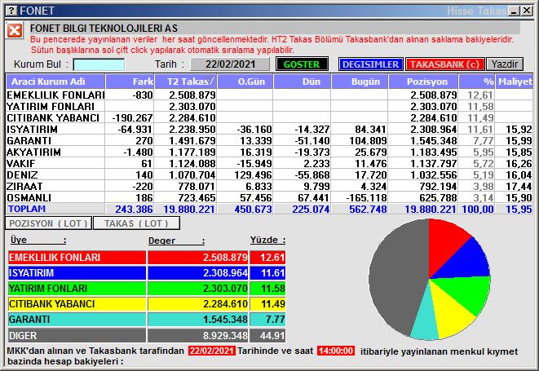
Task: Click the green GOSTER button
Action: coord(302,64)
